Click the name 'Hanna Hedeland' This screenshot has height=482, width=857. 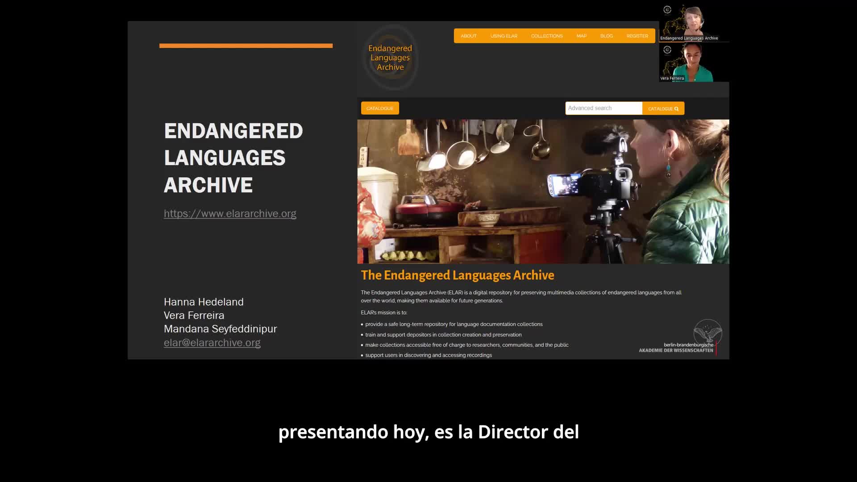click(204, 302)
